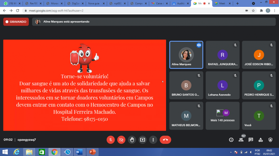Viewport: 279px width, 156px height.
Task: Show hidden icons in the system tray
Action: pyautogui.click(x=231, y=152)
